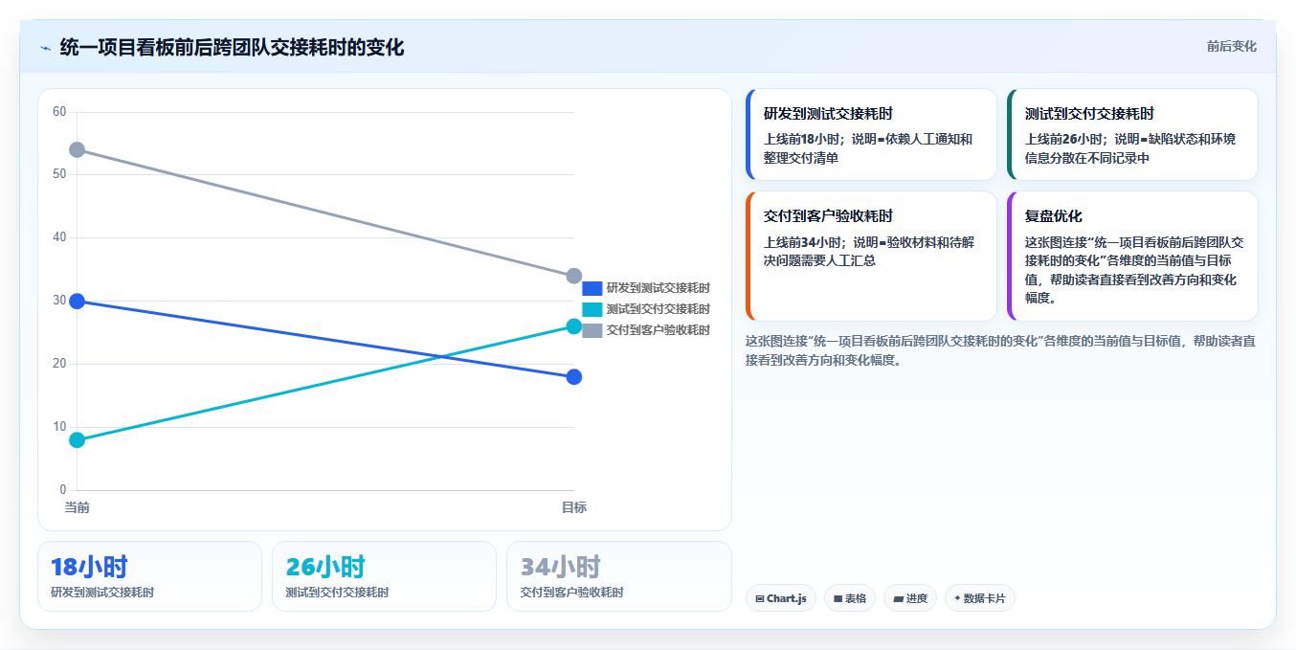Click the 数据卡片 tag
The width and height of the screenshot is (1296, 650).
point(980,598)
